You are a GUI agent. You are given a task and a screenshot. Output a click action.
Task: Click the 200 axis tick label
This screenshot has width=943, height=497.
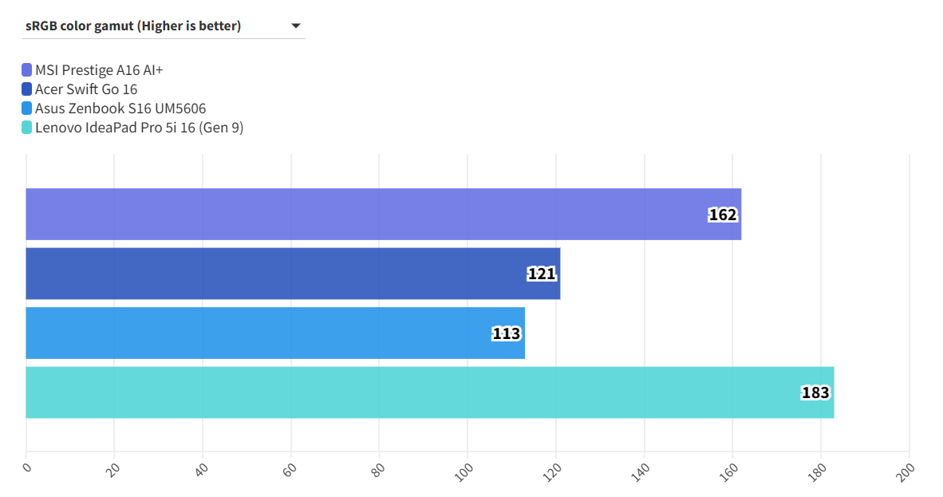point(906,470)
